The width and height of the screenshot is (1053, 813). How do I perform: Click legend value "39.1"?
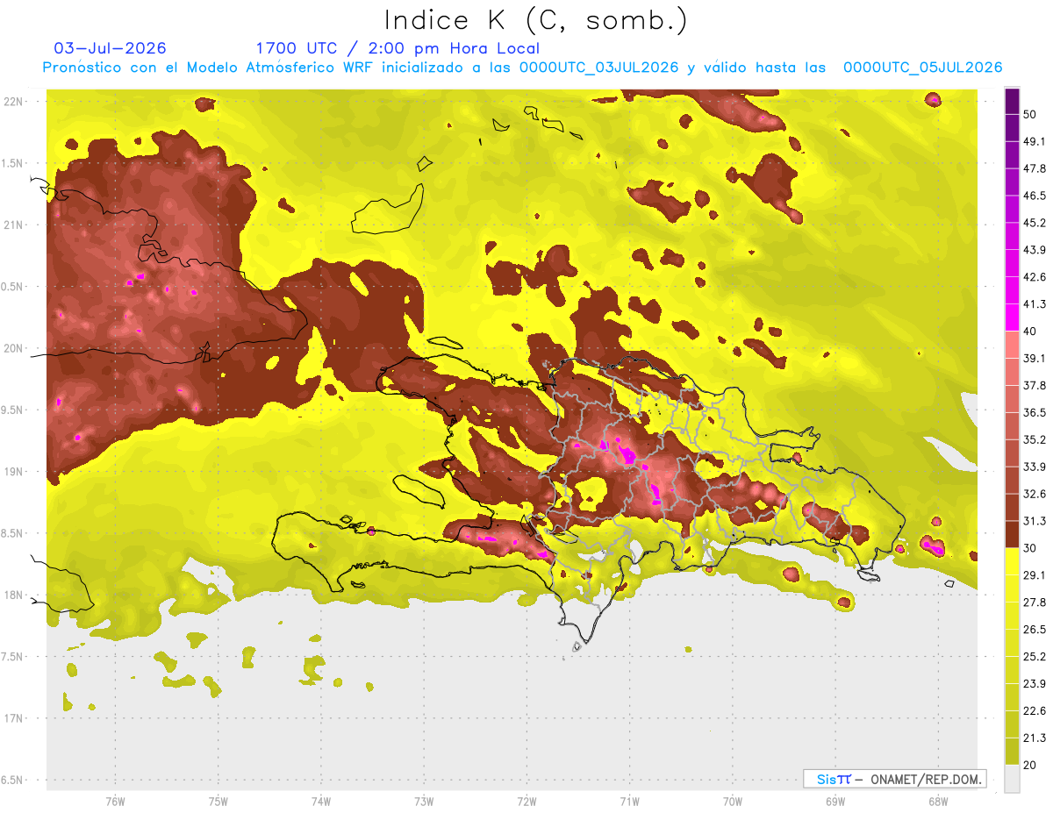click(1034, 359)
